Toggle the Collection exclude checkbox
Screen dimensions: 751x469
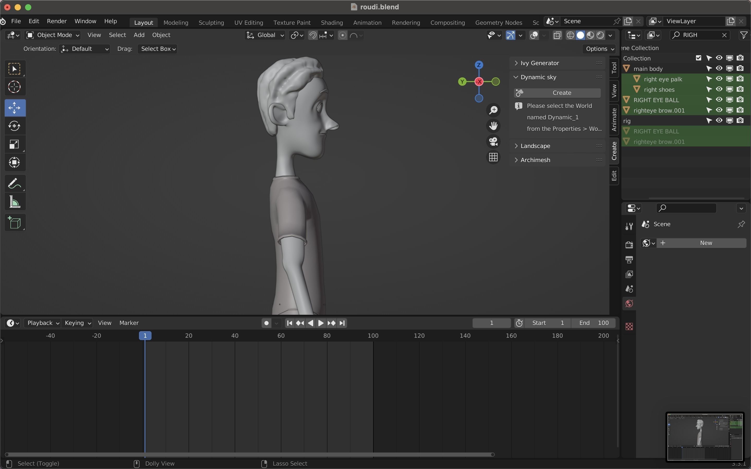tap(699, 58)
